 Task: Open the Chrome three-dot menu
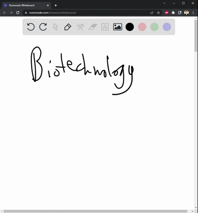(x=193, y=13)
